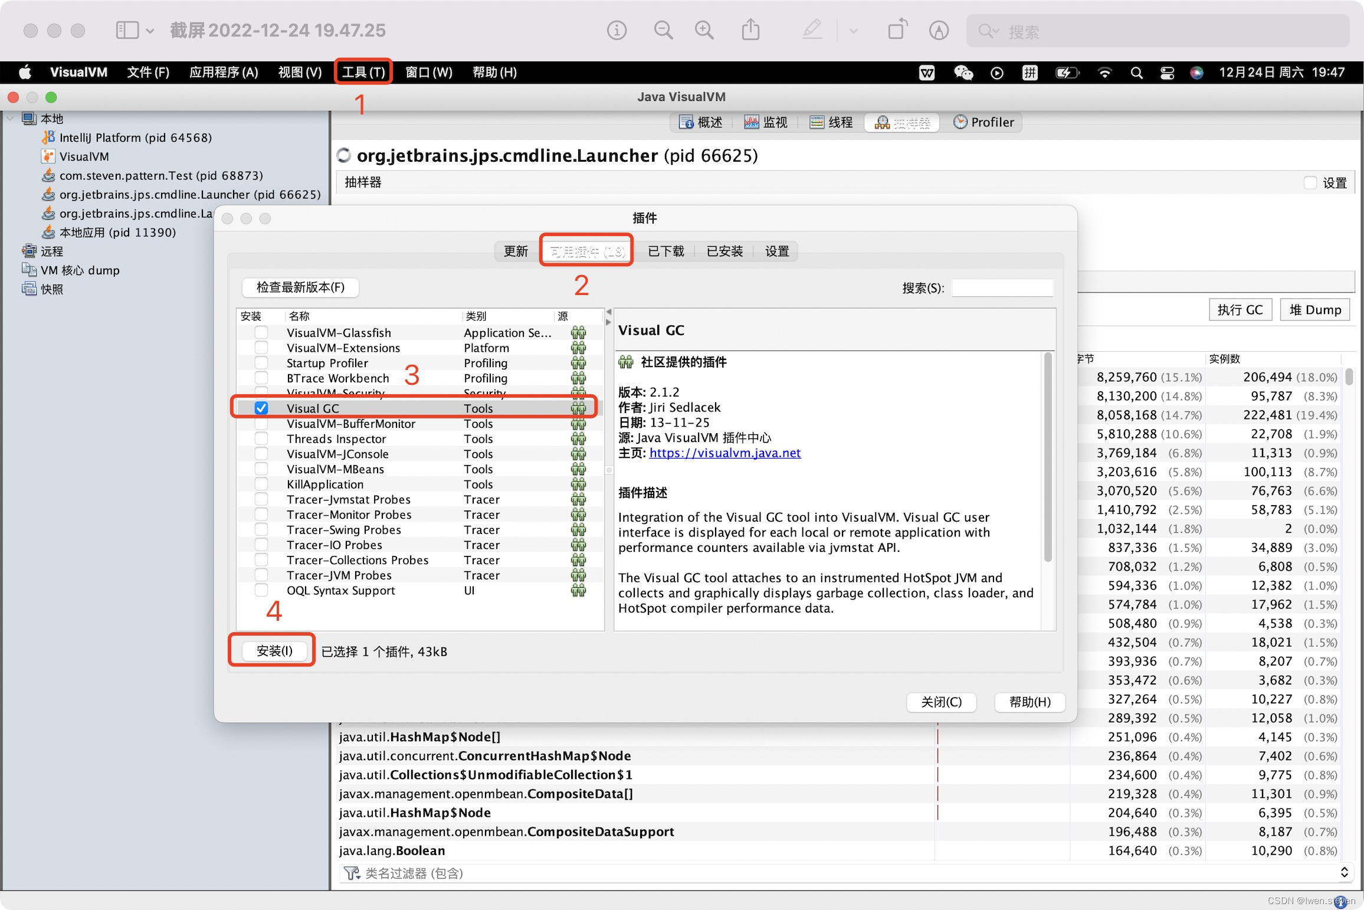Switch to 已安装 plugins tab
The width and height of the screenshot is (1364, 910).
pos(724,251)
